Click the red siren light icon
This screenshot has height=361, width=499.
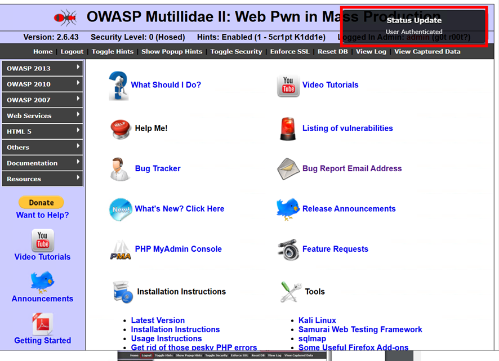click(288, 128)
